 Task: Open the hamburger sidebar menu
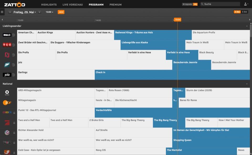(2, 12)
